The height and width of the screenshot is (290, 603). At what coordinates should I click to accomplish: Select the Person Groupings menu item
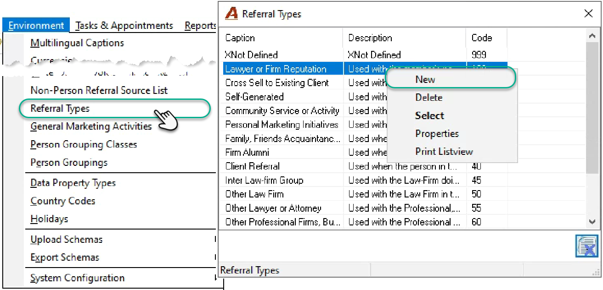69,163
